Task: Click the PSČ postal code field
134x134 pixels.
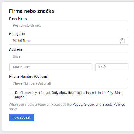Action: 112,67
